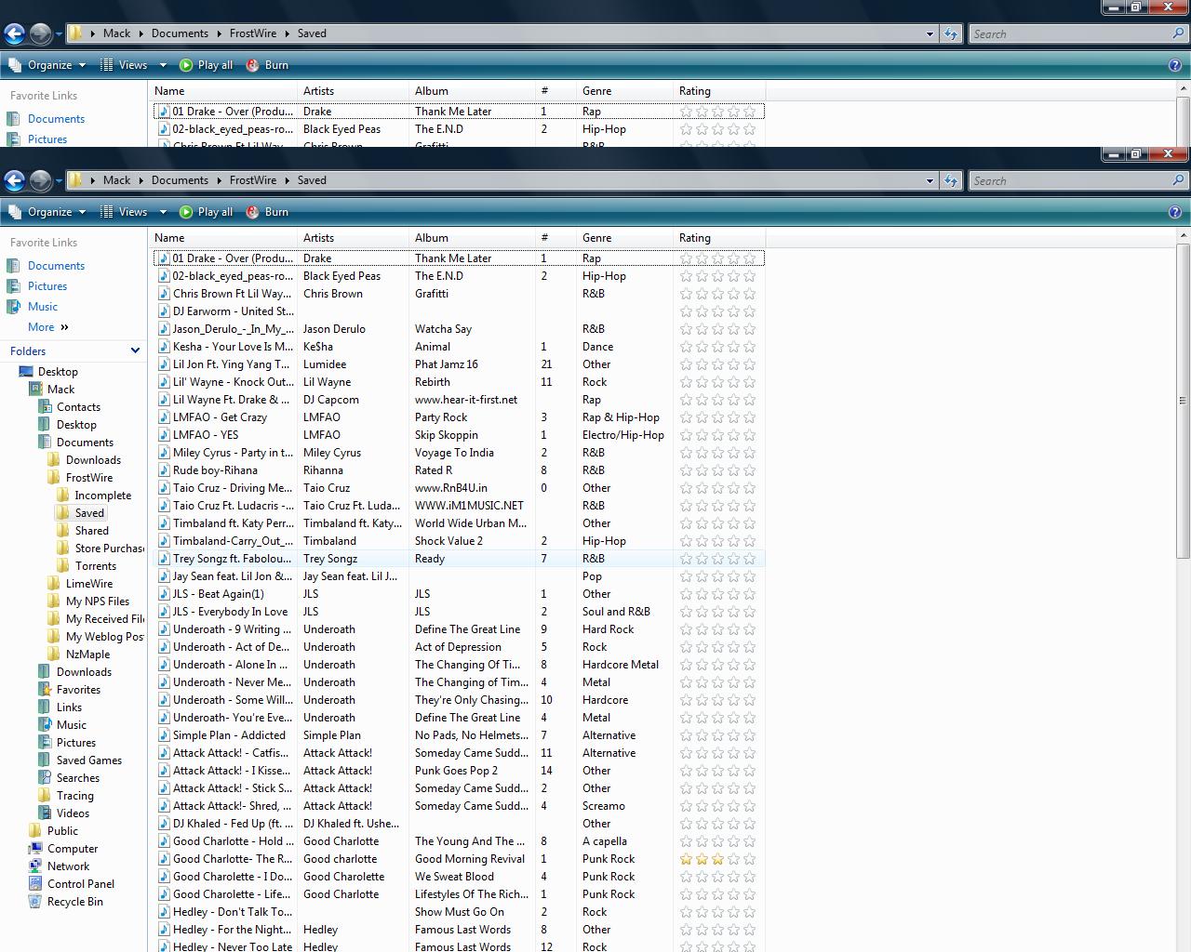The height and width of the screenshot is (952, 1191).
Task: Open the Views dropdown arrow in lower toolbar
Action: pyautogui.click(x=163, y=212)
